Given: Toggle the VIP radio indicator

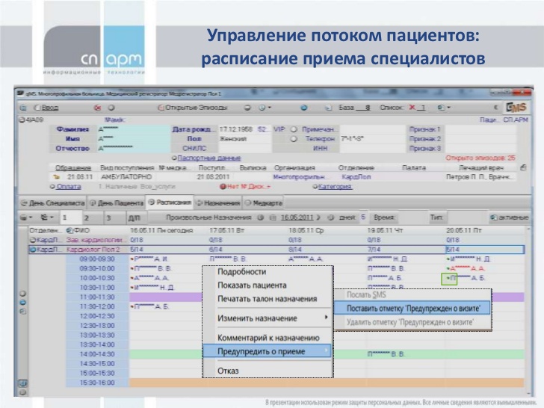Looking at the screenshot, I should click(x=294, y=129).
